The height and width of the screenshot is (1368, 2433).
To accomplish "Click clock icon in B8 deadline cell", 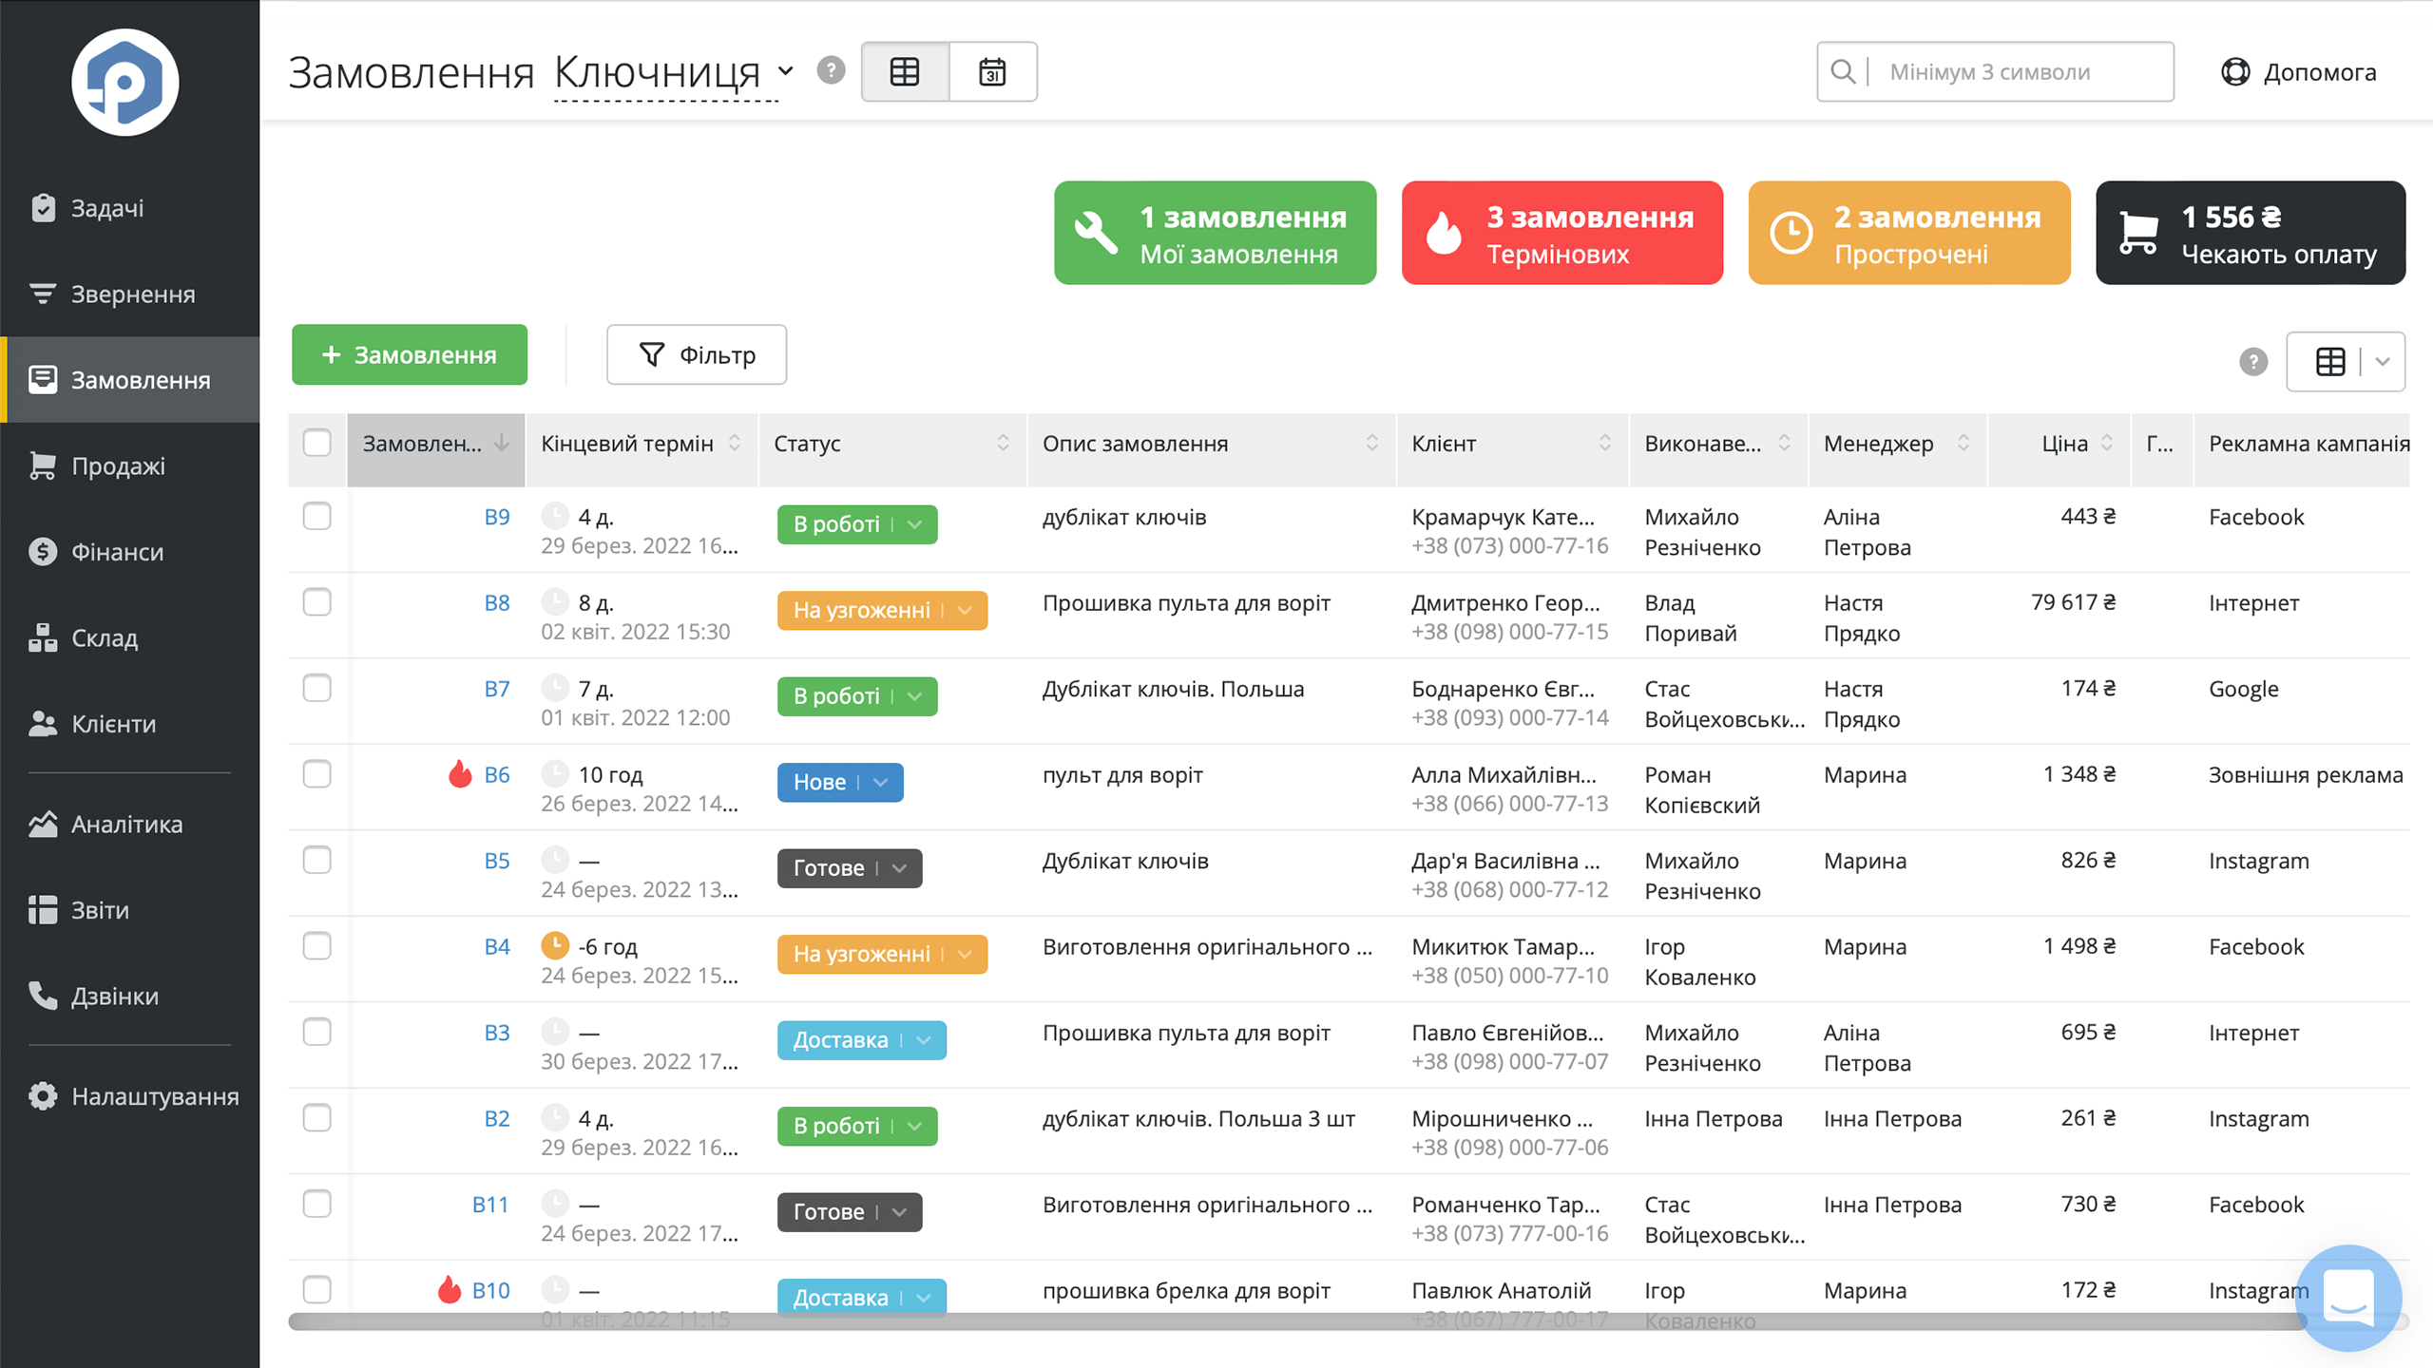I will (555, 601).
